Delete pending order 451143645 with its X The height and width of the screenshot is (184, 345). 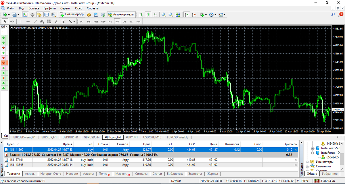[x=296, y=165]
